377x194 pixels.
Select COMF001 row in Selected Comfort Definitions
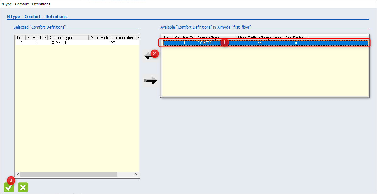[x=77, y=43]
